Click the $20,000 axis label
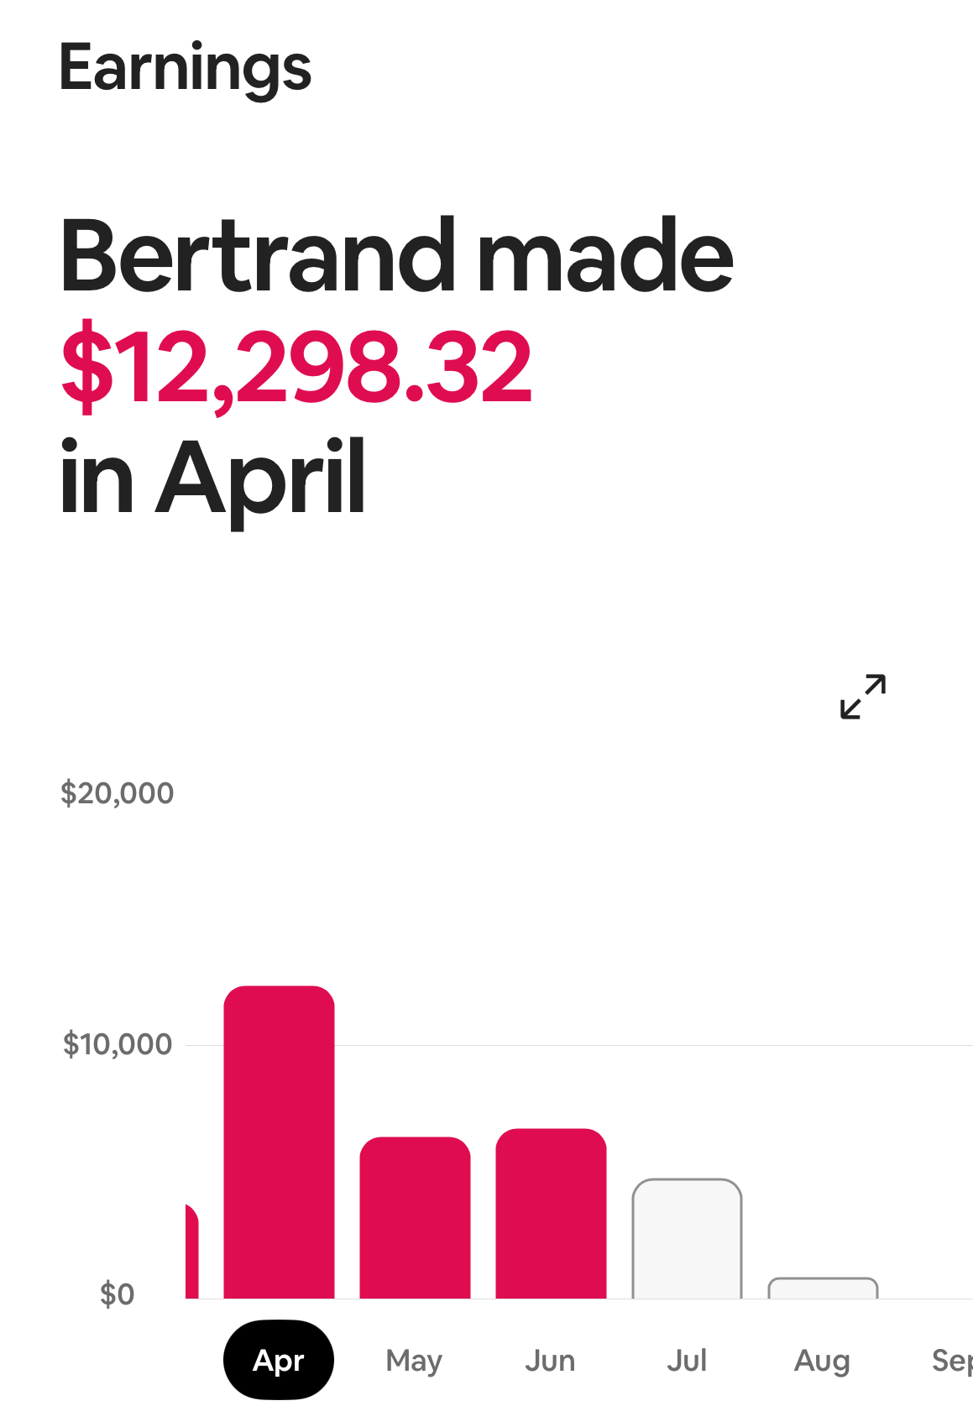The image size is (973, 1427). 117,793
